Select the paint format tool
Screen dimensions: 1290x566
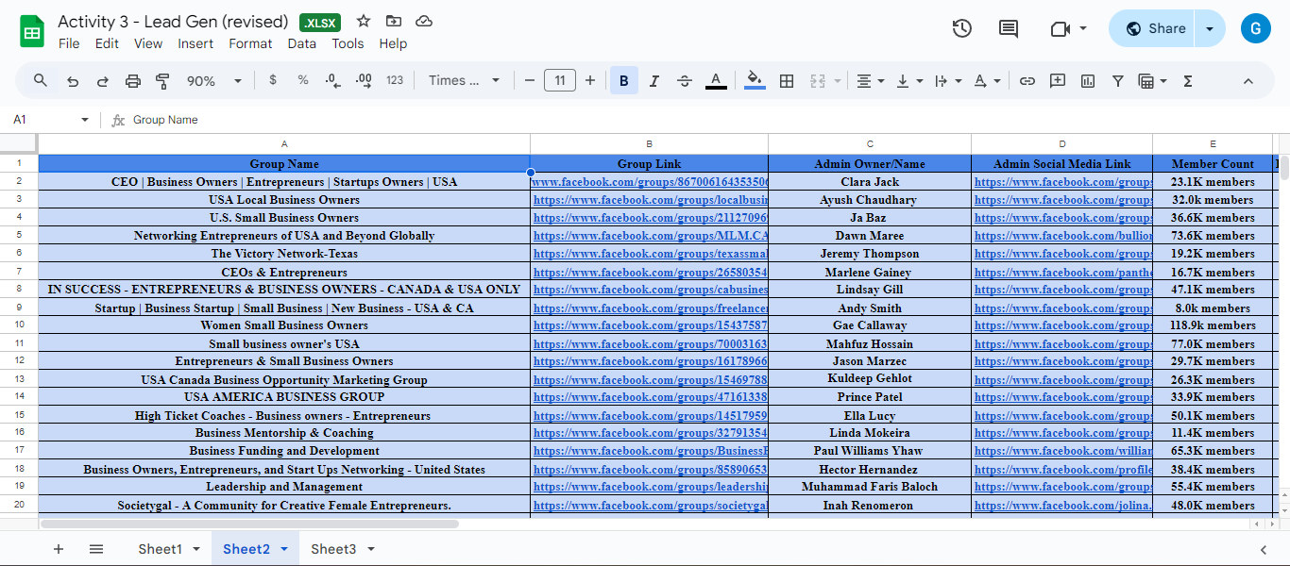pos(162,81)
